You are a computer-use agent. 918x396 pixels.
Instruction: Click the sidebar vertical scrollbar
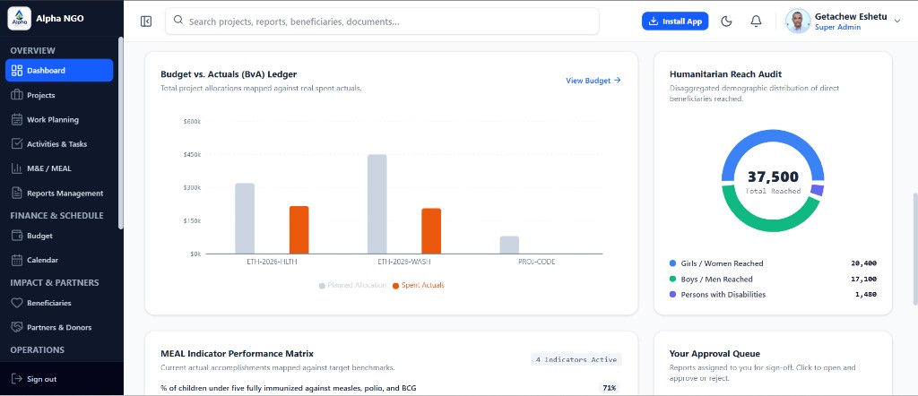121,133
